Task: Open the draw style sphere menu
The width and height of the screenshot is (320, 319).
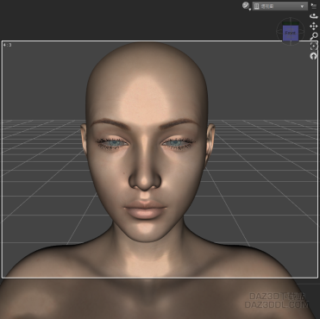Action: pyautogui.click(x=246, y=6)
